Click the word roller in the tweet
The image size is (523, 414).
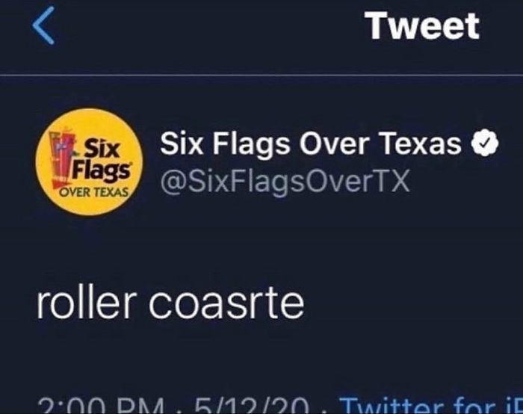(x=87, y=304)
